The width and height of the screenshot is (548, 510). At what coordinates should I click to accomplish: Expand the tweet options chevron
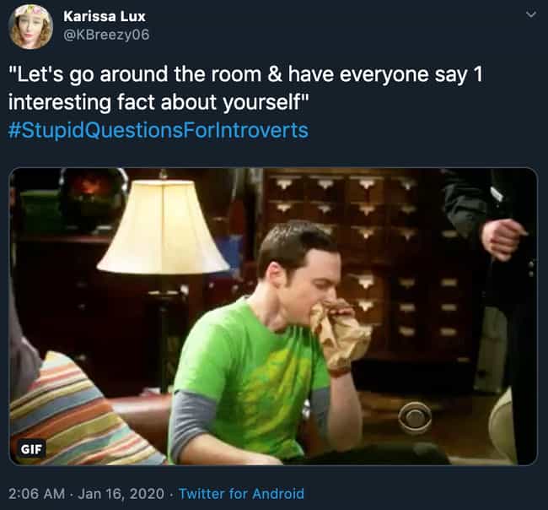tap(531, 14)
